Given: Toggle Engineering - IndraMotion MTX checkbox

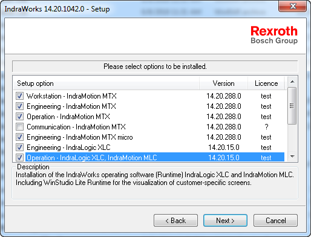Looking at the screenshot, I should pyautogui.click(x=19, y=106).
